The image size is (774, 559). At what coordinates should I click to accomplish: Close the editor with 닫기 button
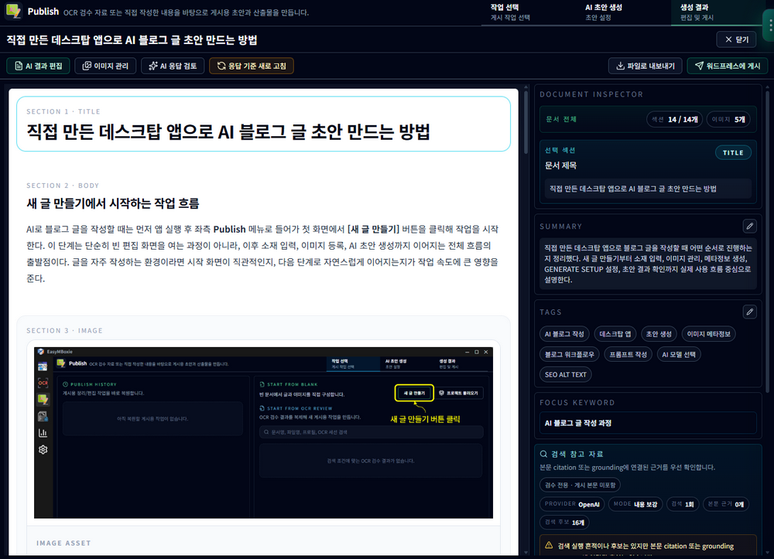pos(736,39)
